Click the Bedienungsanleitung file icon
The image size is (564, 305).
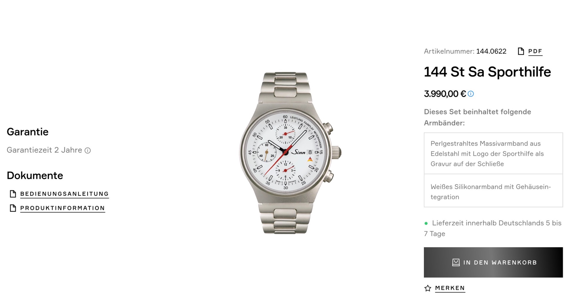pyautogui.click(x=13, y=194)
